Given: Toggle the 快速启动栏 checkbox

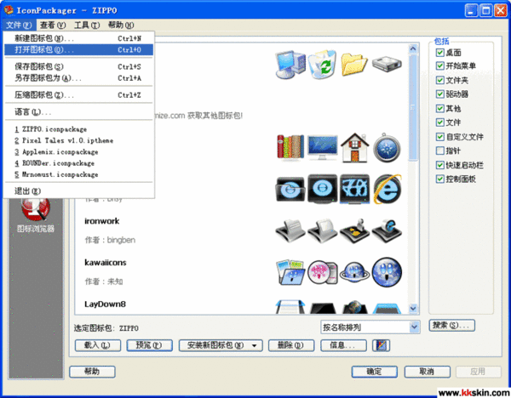Looking at the screenshot, I should [x=440, y=165].
